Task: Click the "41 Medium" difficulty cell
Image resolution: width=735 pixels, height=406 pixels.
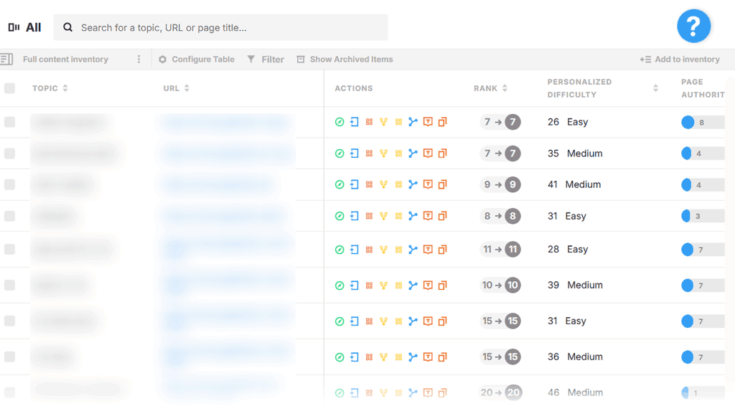Action: point(574,184)
